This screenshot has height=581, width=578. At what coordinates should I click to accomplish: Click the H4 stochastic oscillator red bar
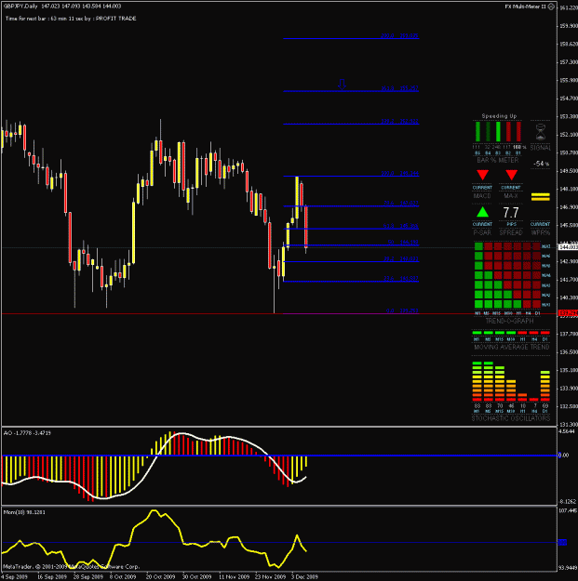(x=534, y=400)
